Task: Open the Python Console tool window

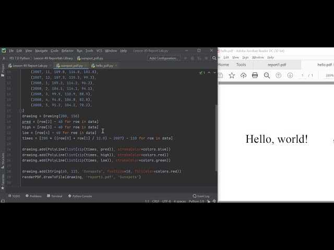Action: click(80, 196)
